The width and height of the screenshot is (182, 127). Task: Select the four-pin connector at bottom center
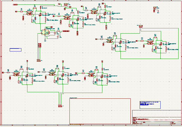coord(60,106)
